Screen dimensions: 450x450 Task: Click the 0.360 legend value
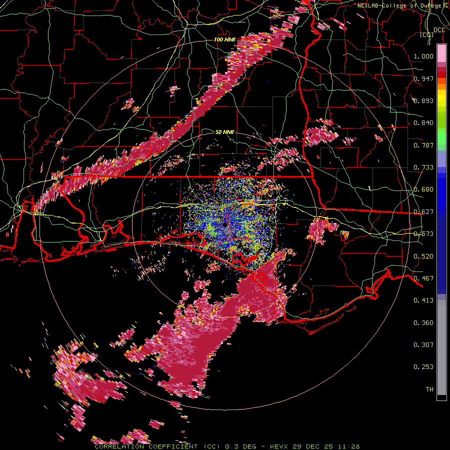(423, 323)
